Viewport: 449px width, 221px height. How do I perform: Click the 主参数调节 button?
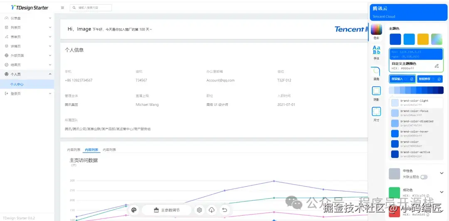[x=167, y=210]
